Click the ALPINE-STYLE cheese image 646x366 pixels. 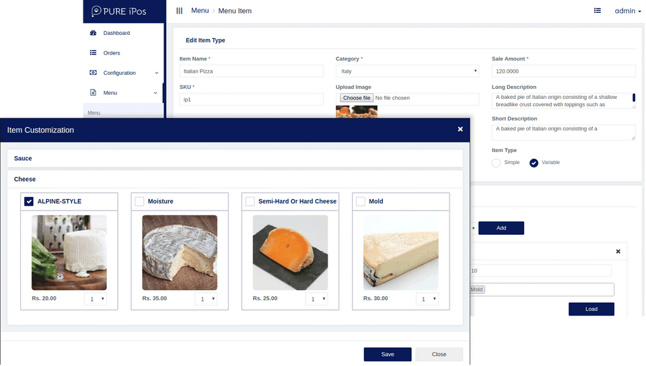69,253
